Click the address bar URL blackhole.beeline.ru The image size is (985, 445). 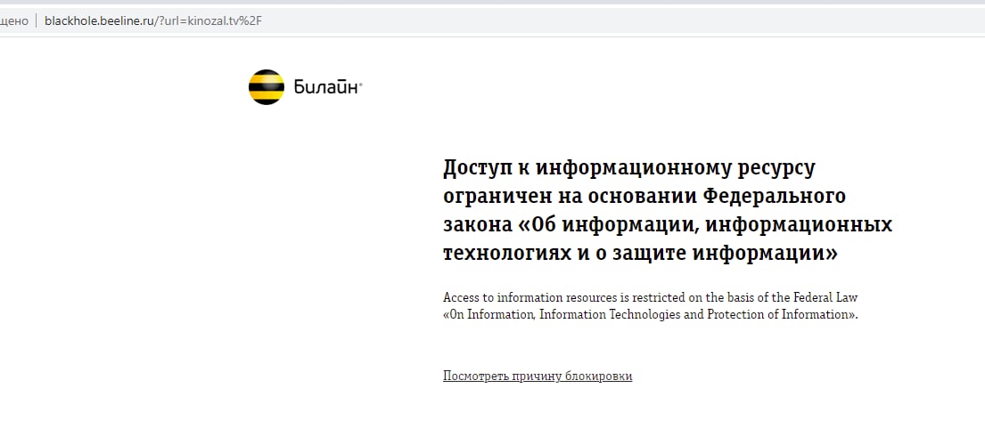coord(152,20)
